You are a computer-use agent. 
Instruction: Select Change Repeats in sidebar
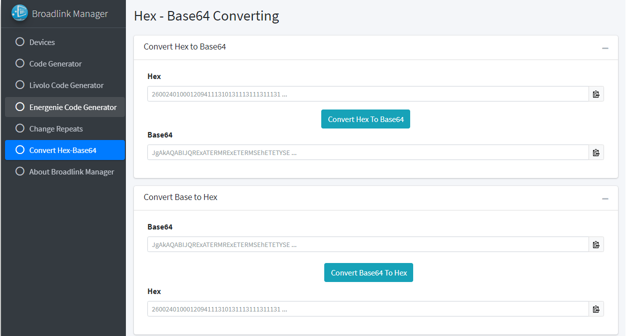click(x=65, y=128)
